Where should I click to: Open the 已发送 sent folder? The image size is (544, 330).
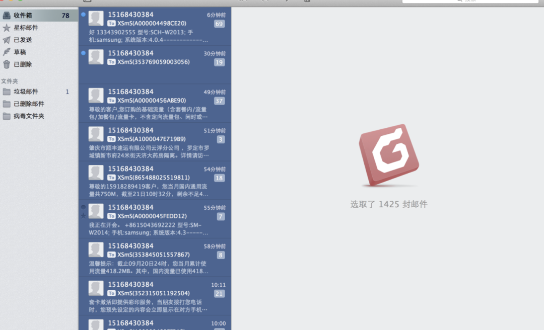39,40
